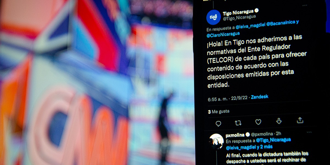This screenshot has height=165, width=330.
Task: Expand the 'y 2 más' recipients link
Action: point(264,147)
